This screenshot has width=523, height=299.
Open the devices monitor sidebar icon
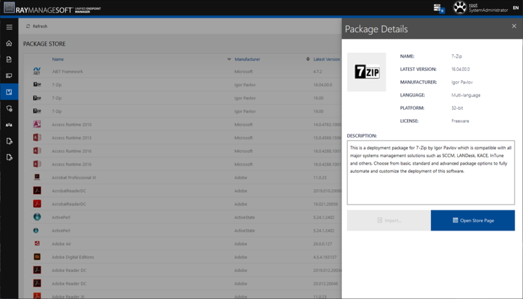9,76
